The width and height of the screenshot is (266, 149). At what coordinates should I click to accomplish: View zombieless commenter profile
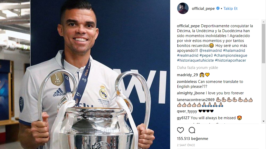pyautogui.click(x=187, y=82)
